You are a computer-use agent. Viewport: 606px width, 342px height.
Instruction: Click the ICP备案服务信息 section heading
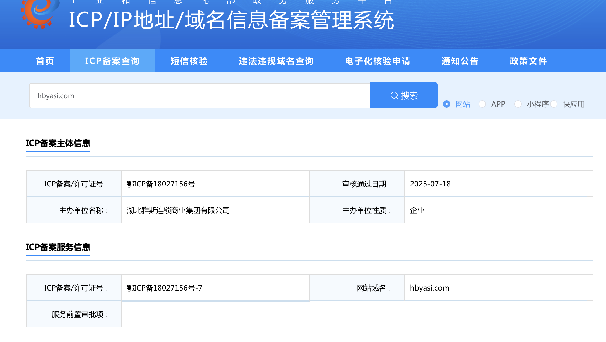58,247
